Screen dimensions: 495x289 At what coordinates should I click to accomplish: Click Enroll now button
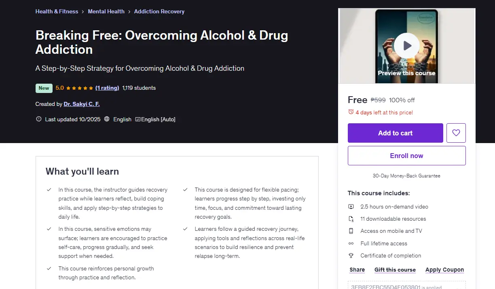tap(407, 156)
